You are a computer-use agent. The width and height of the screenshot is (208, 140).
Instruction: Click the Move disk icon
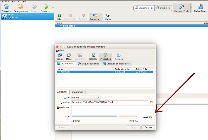pyautogui.click(x=69, y=56)
